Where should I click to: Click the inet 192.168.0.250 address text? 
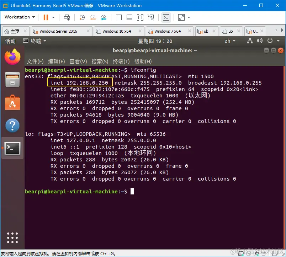point(79,83)
